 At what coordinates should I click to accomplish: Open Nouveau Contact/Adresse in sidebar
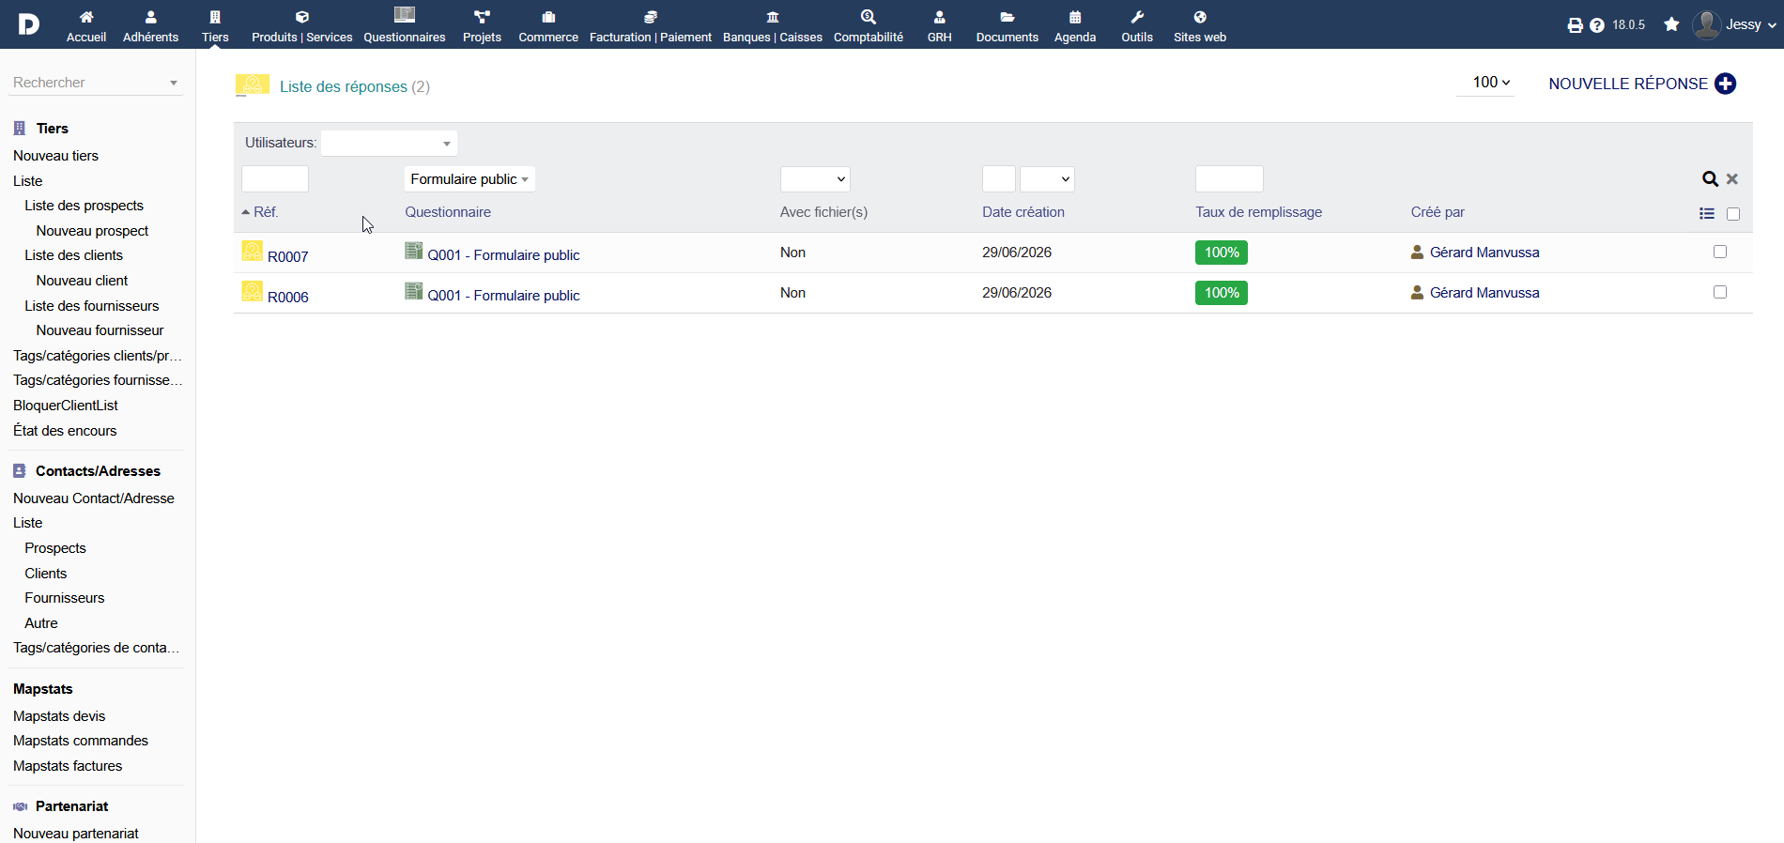94,498
